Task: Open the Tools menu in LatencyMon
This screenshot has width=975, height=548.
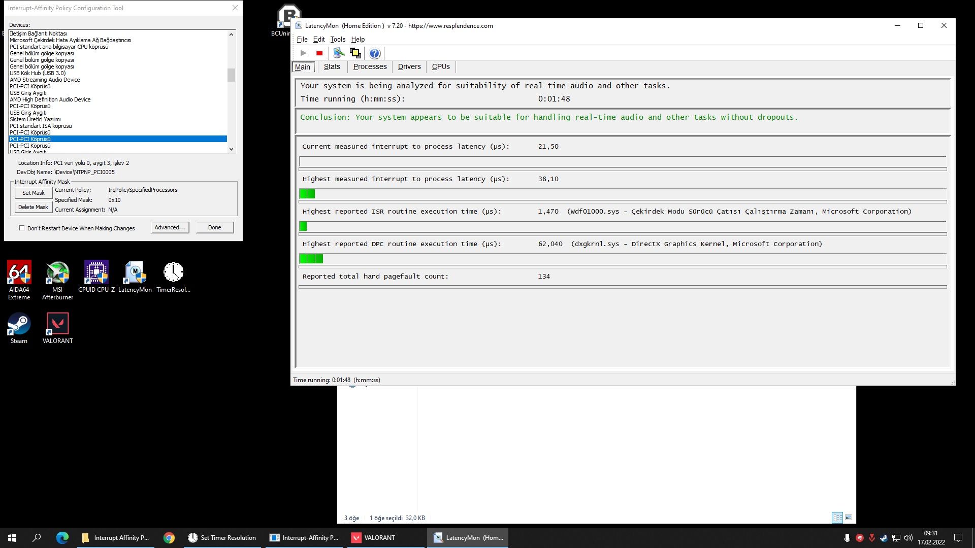Action: point(337,39)
